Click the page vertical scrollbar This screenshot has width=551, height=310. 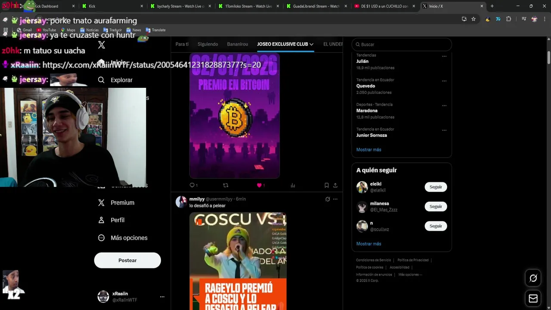click(549, 58)
